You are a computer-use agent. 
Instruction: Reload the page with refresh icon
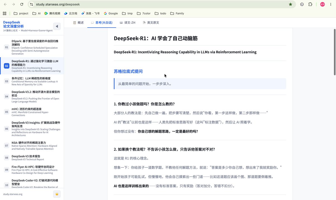tap(22, 4)
